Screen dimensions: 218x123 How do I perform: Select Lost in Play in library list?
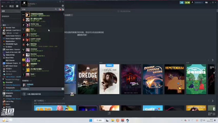10,101
